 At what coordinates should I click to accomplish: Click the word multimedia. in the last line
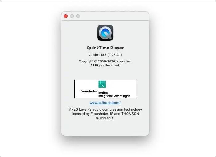tap(105, 118)
